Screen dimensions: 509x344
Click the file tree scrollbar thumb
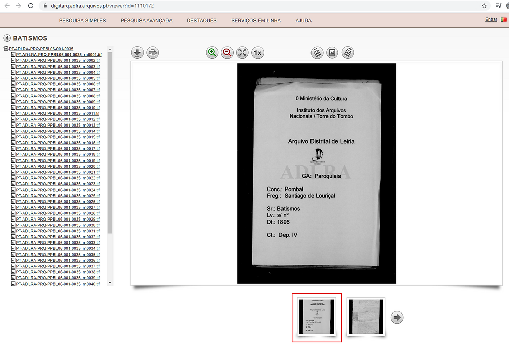[110, 142]
